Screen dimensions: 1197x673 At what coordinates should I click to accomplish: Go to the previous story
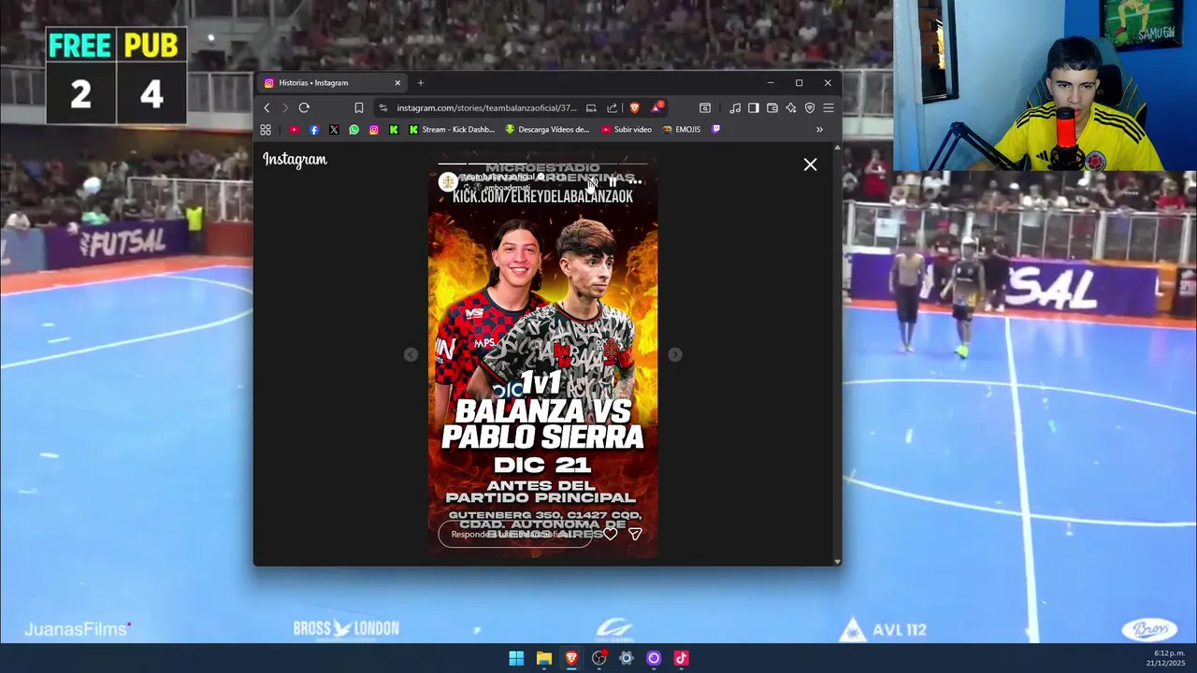point(411,354)
